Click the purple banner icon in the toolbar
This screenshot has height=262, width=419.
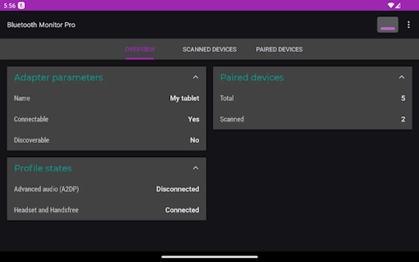388,24
